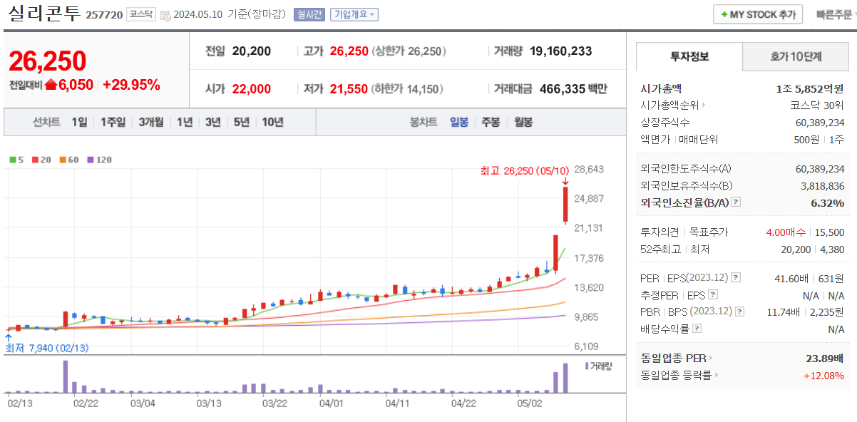Click the 시가 value 22,000
Image resolution: width=857 pixels, height=422 pixels.
(251, 89)
